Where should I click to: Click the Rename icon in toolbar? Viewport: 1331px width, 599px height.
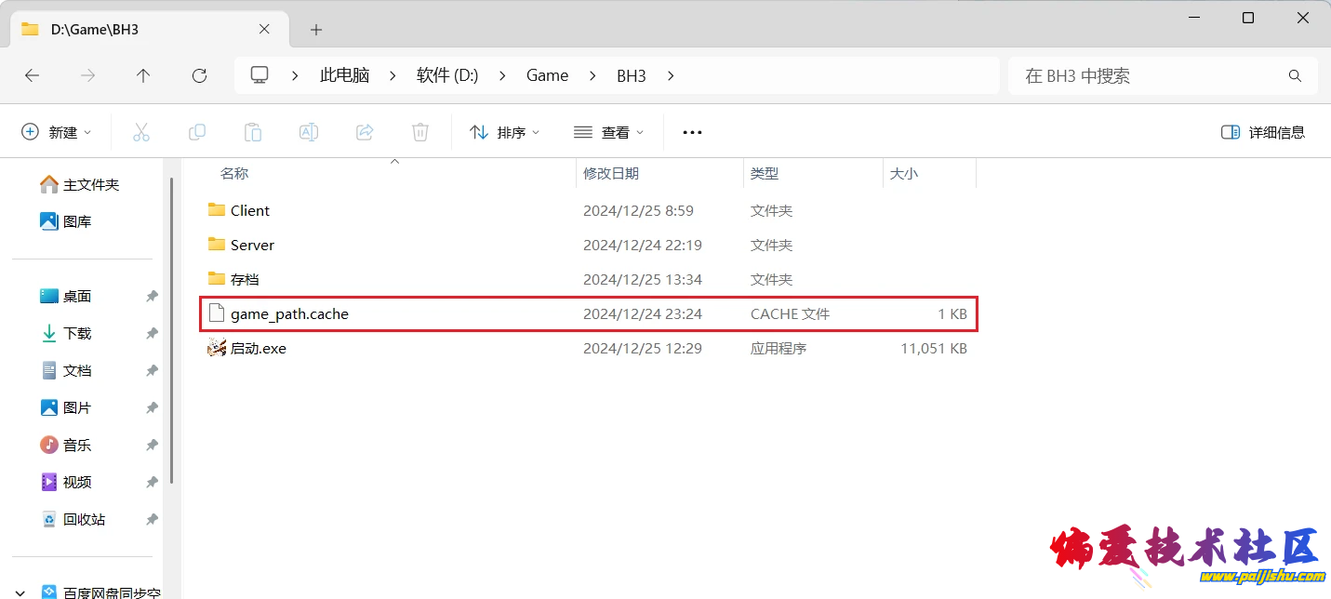click(309, 132)
